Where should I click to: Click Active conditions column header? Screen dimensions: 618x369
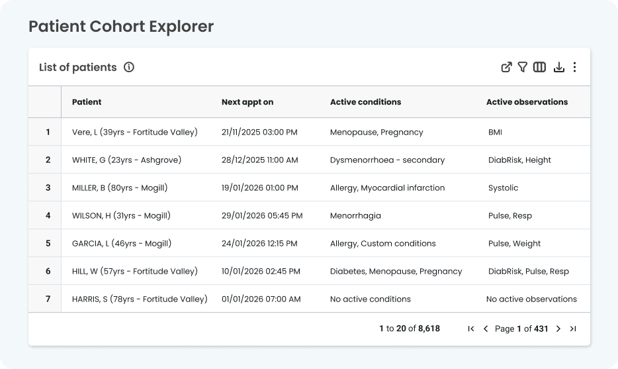(x=365, y=102)
